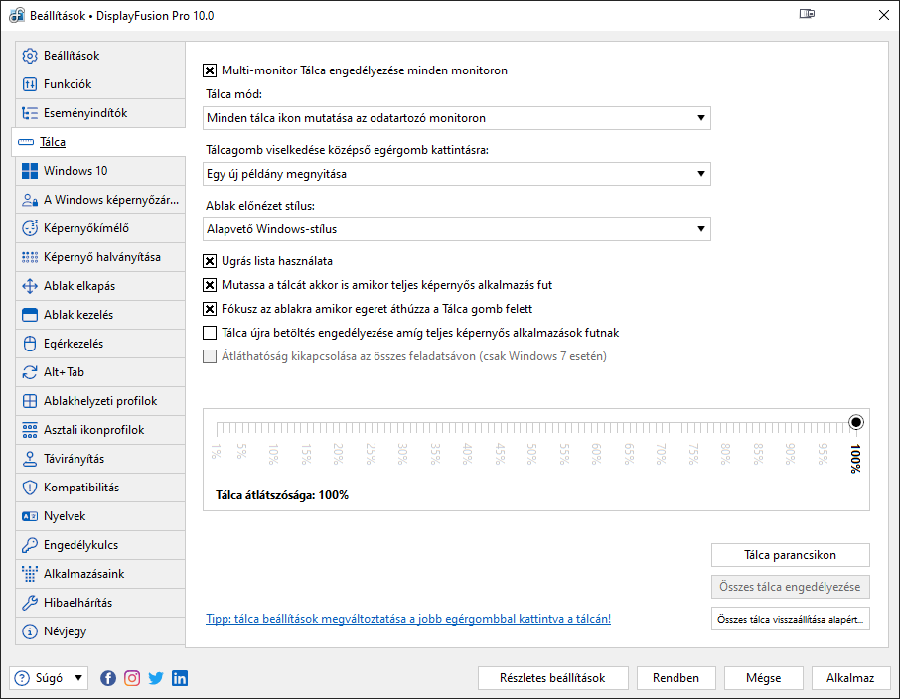Open the Instagram icon link
This screenshot has width=900, height=699.
132,678
